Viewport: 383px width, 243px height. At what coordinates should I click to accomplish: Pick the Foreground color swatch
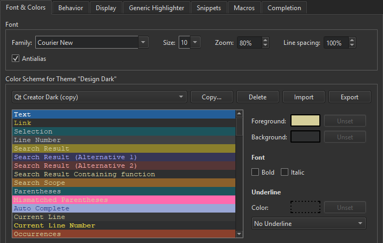click(305, 121)
